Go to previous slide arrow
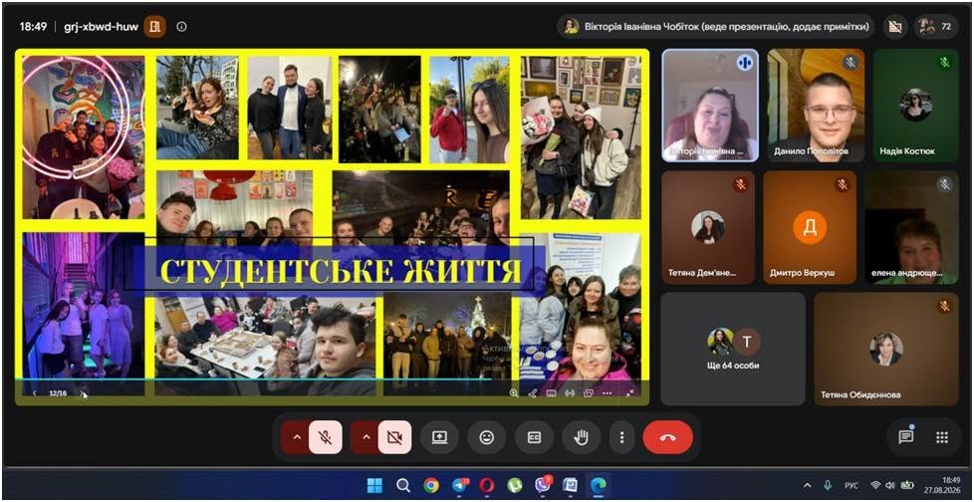 pos(35,393)
